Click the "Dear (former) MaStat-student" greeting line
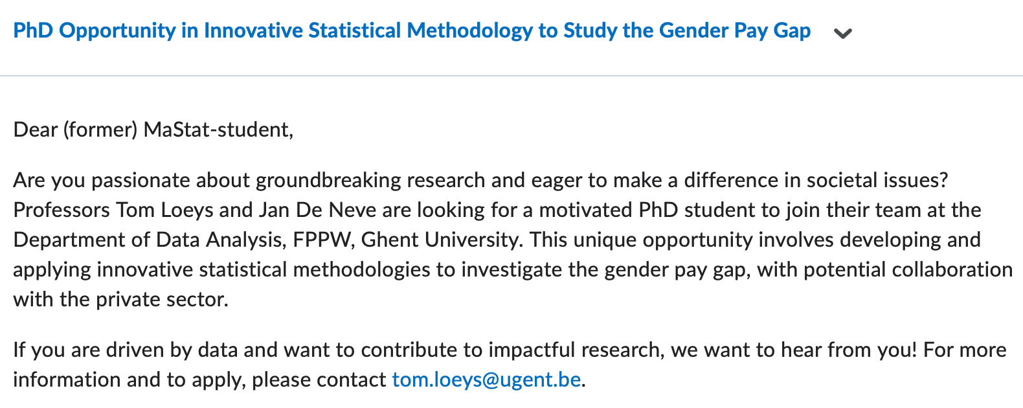This screenshot has height=408, width=1023. [153, 130]
